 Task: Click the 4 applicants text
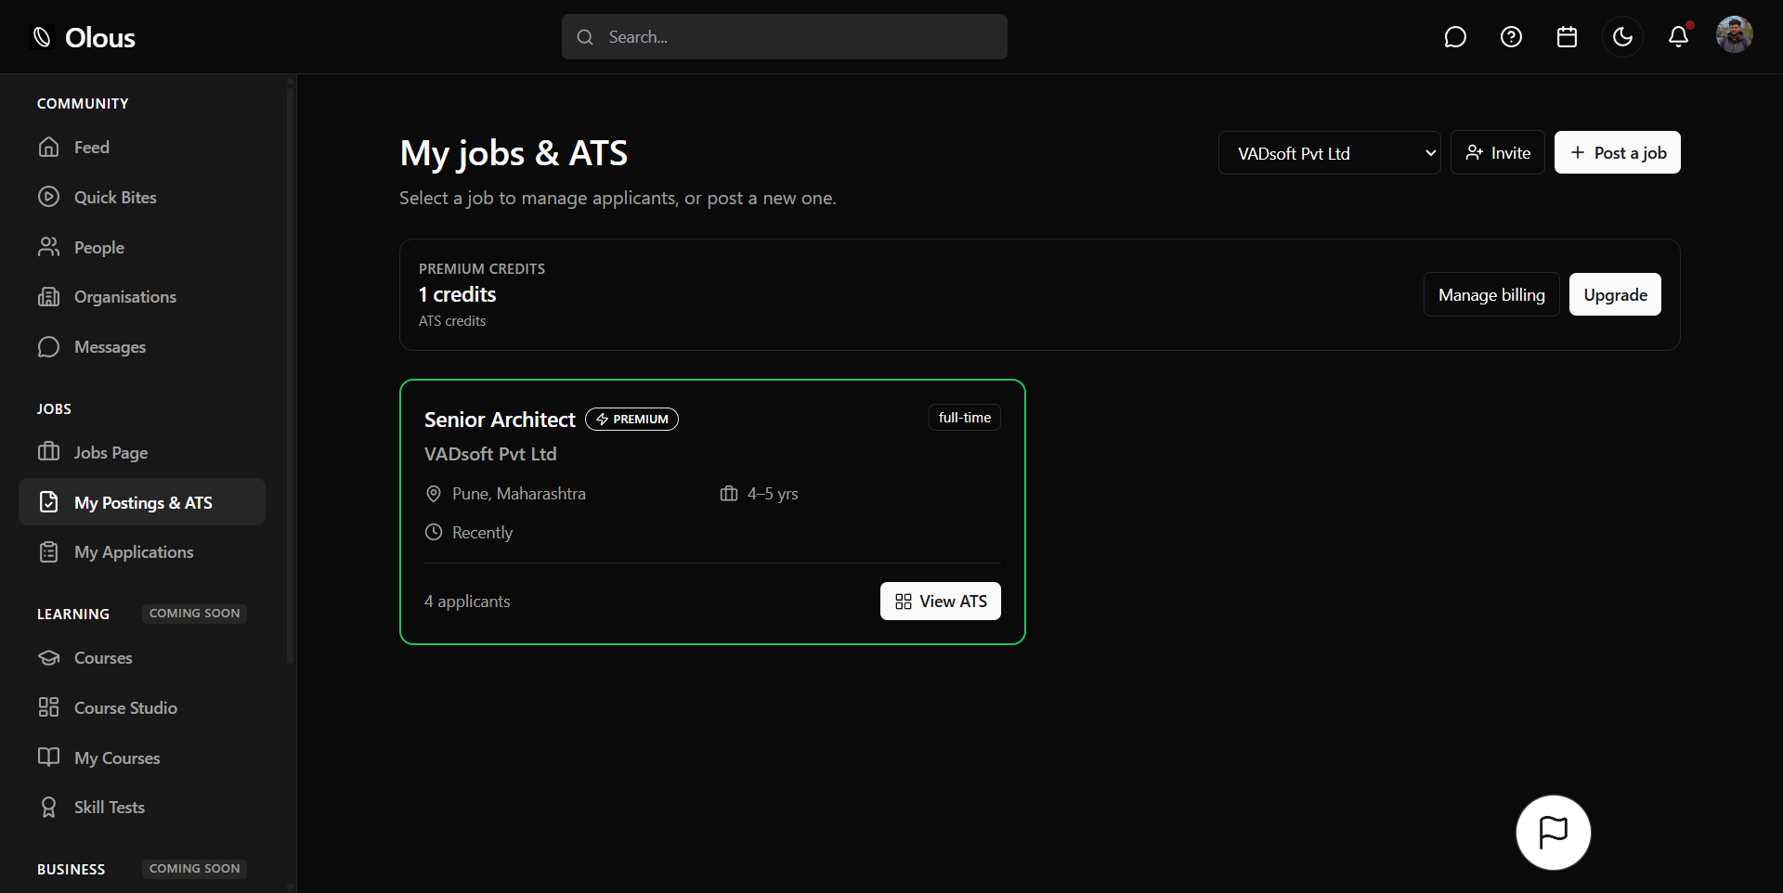(467, 602)
